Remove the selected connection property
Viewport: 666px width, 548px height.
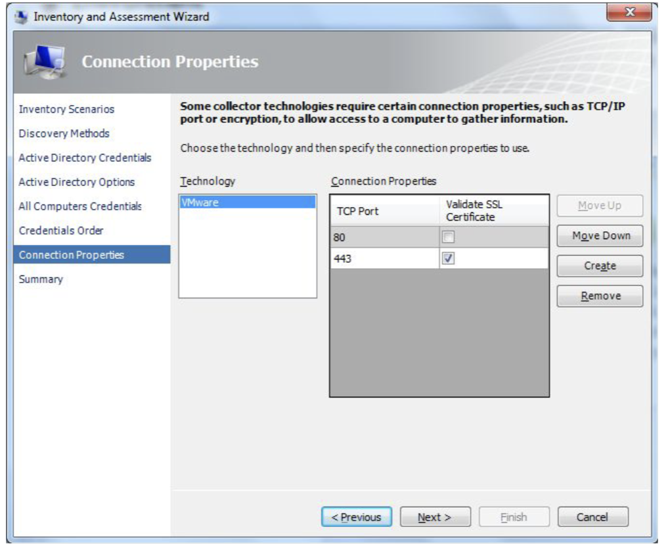coord(600,296)
